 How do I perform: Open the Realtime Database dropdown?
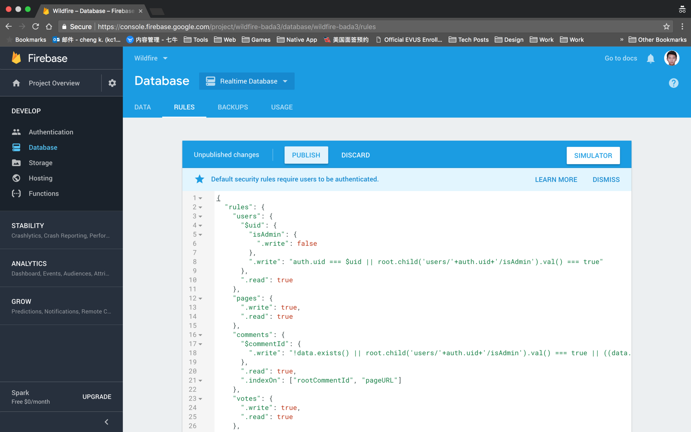pyautogui.click(x=247, y=81)
